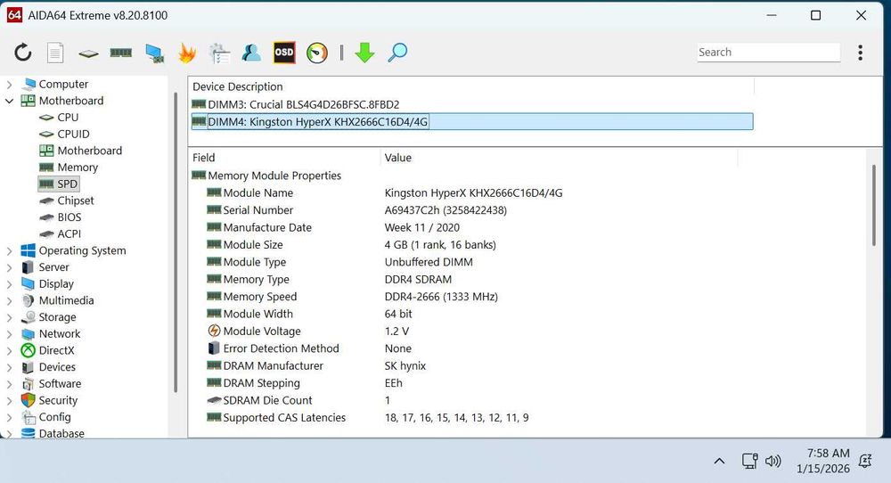Launch the flame stability test icon
The image size is (891, 483).
click(x=187, y=53)
